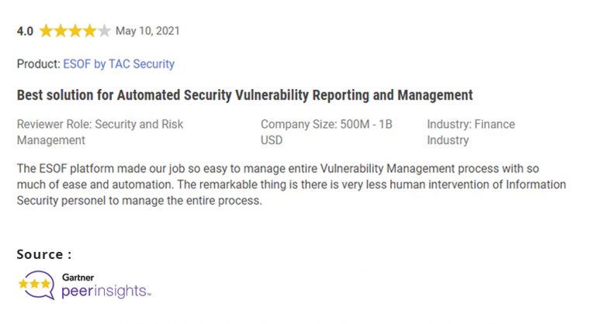Open the ESOF by TAC Security link

119,64
